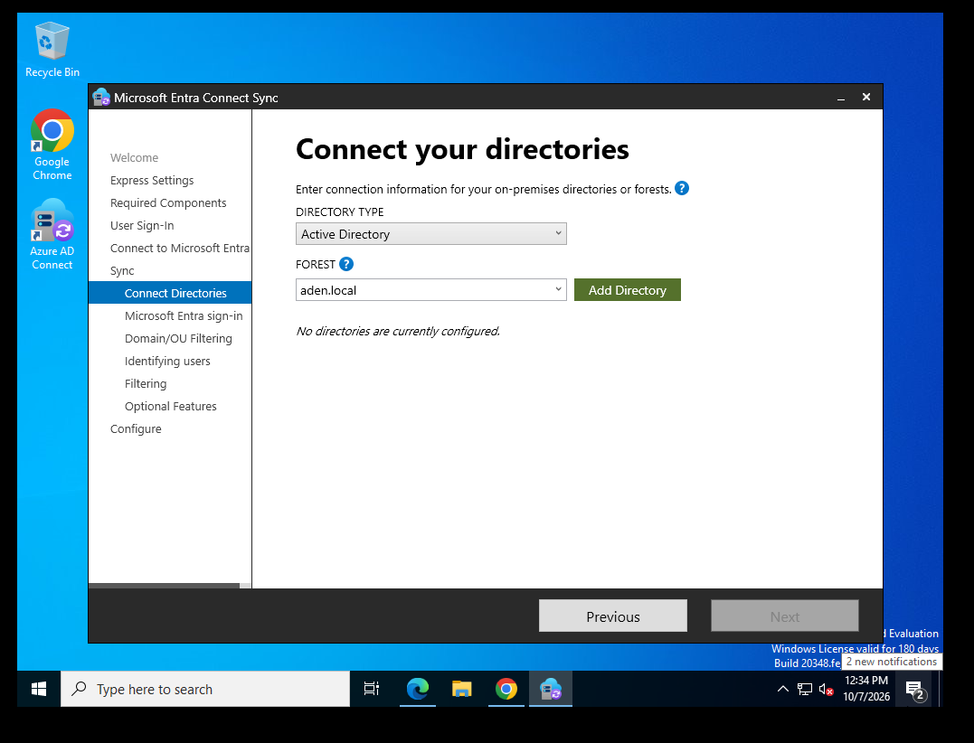The width and height of the screenshot is (974, 743).
Task: Select User Sign-In step
Action: click(142, 225)
